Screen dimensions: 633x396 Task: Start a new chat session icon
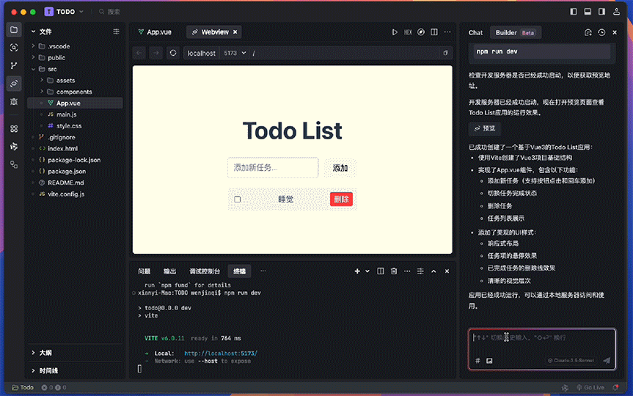pyautogui.click(x=588, y=32)
